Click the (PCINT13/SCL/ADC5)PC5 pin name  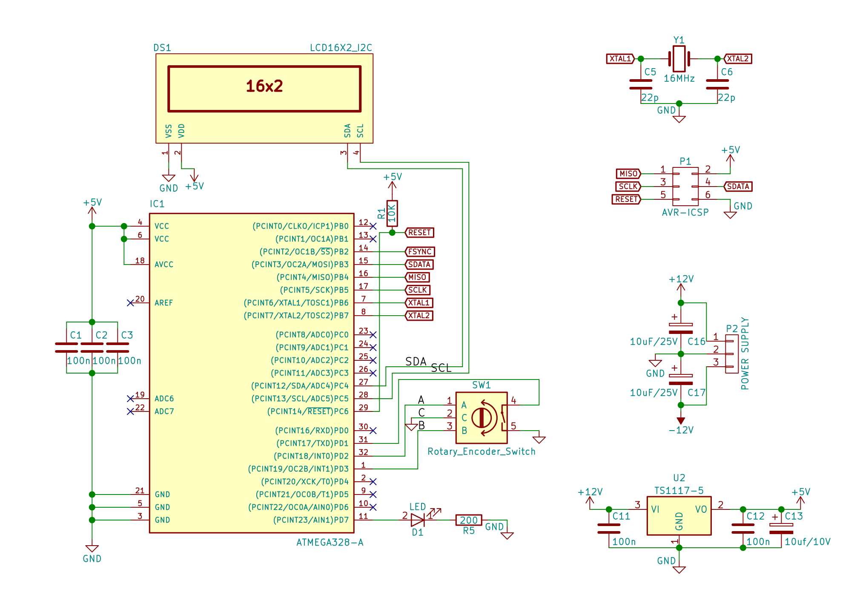(300, 399)
